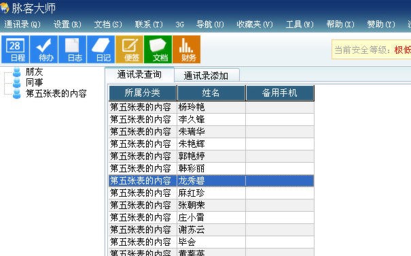Screen dimensions: 411x256
Task: Open the 日志 log tool
Action: [72, 50]
